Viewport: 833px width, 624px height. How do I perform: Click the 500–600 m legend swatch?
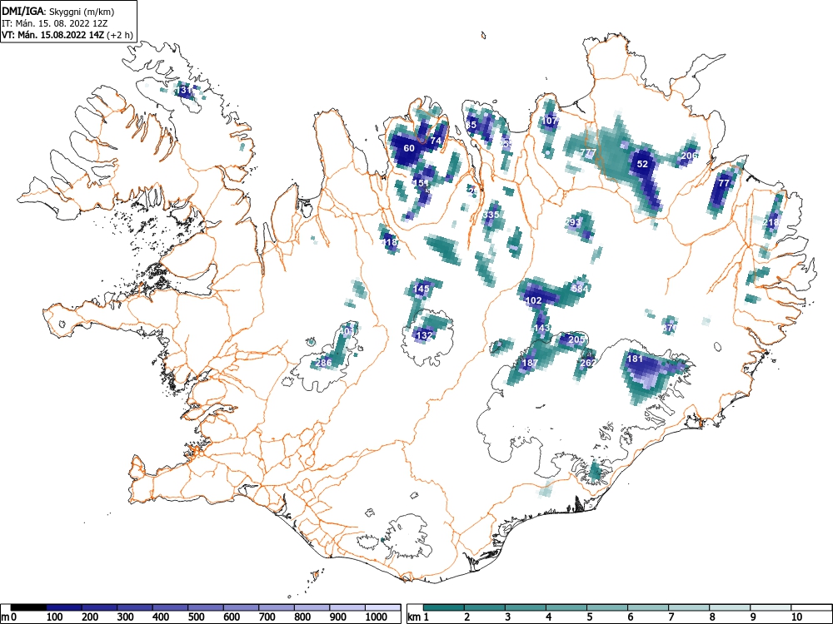tap(206, 607)
